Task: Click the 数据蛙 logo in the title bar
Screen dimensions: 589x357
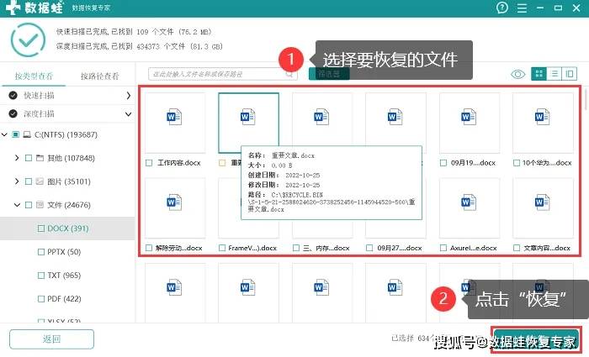Action: pyautogui.click(x=34, y=8)
